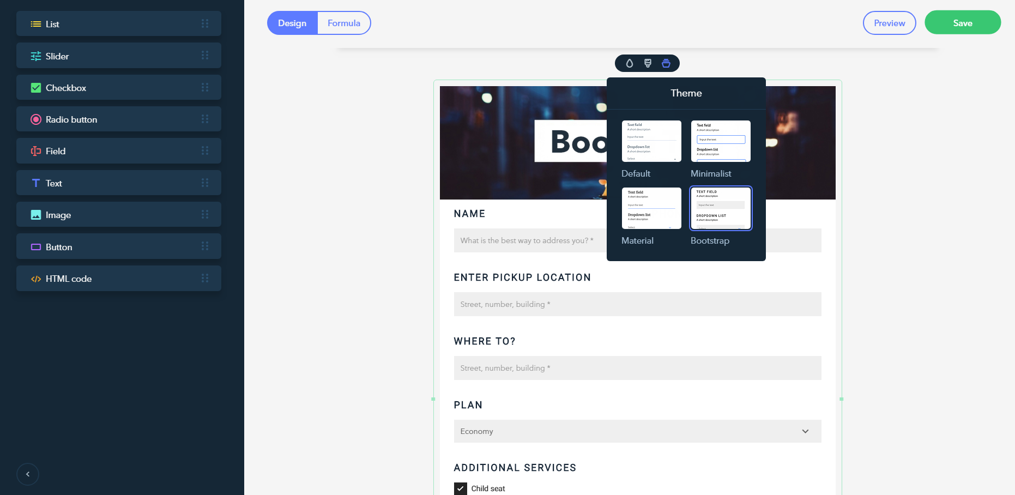Click the Material theme label
Image resolution: width=1015 pixels, height=495 pixels.
pyautogui.click(x=637, y=240)
